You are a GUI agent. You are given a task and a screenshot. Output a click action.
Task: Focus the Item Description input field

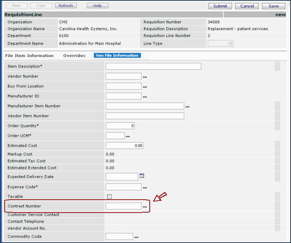(153, 67)
